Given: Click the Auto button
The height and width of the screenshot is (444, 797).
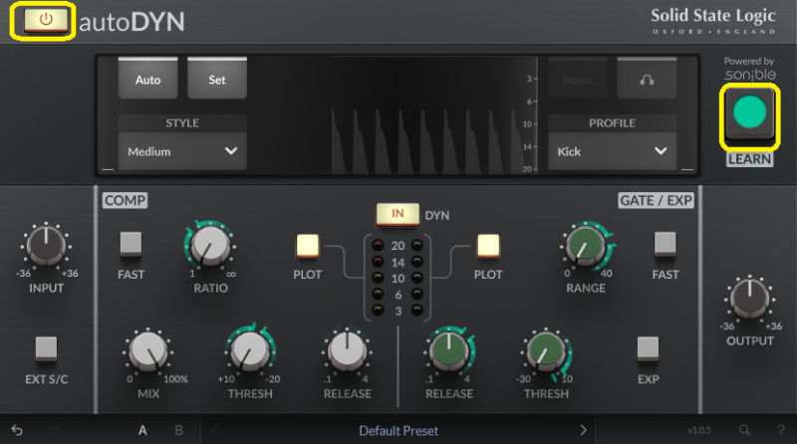Looking at the screenshot, I should [x=147, y=80].
